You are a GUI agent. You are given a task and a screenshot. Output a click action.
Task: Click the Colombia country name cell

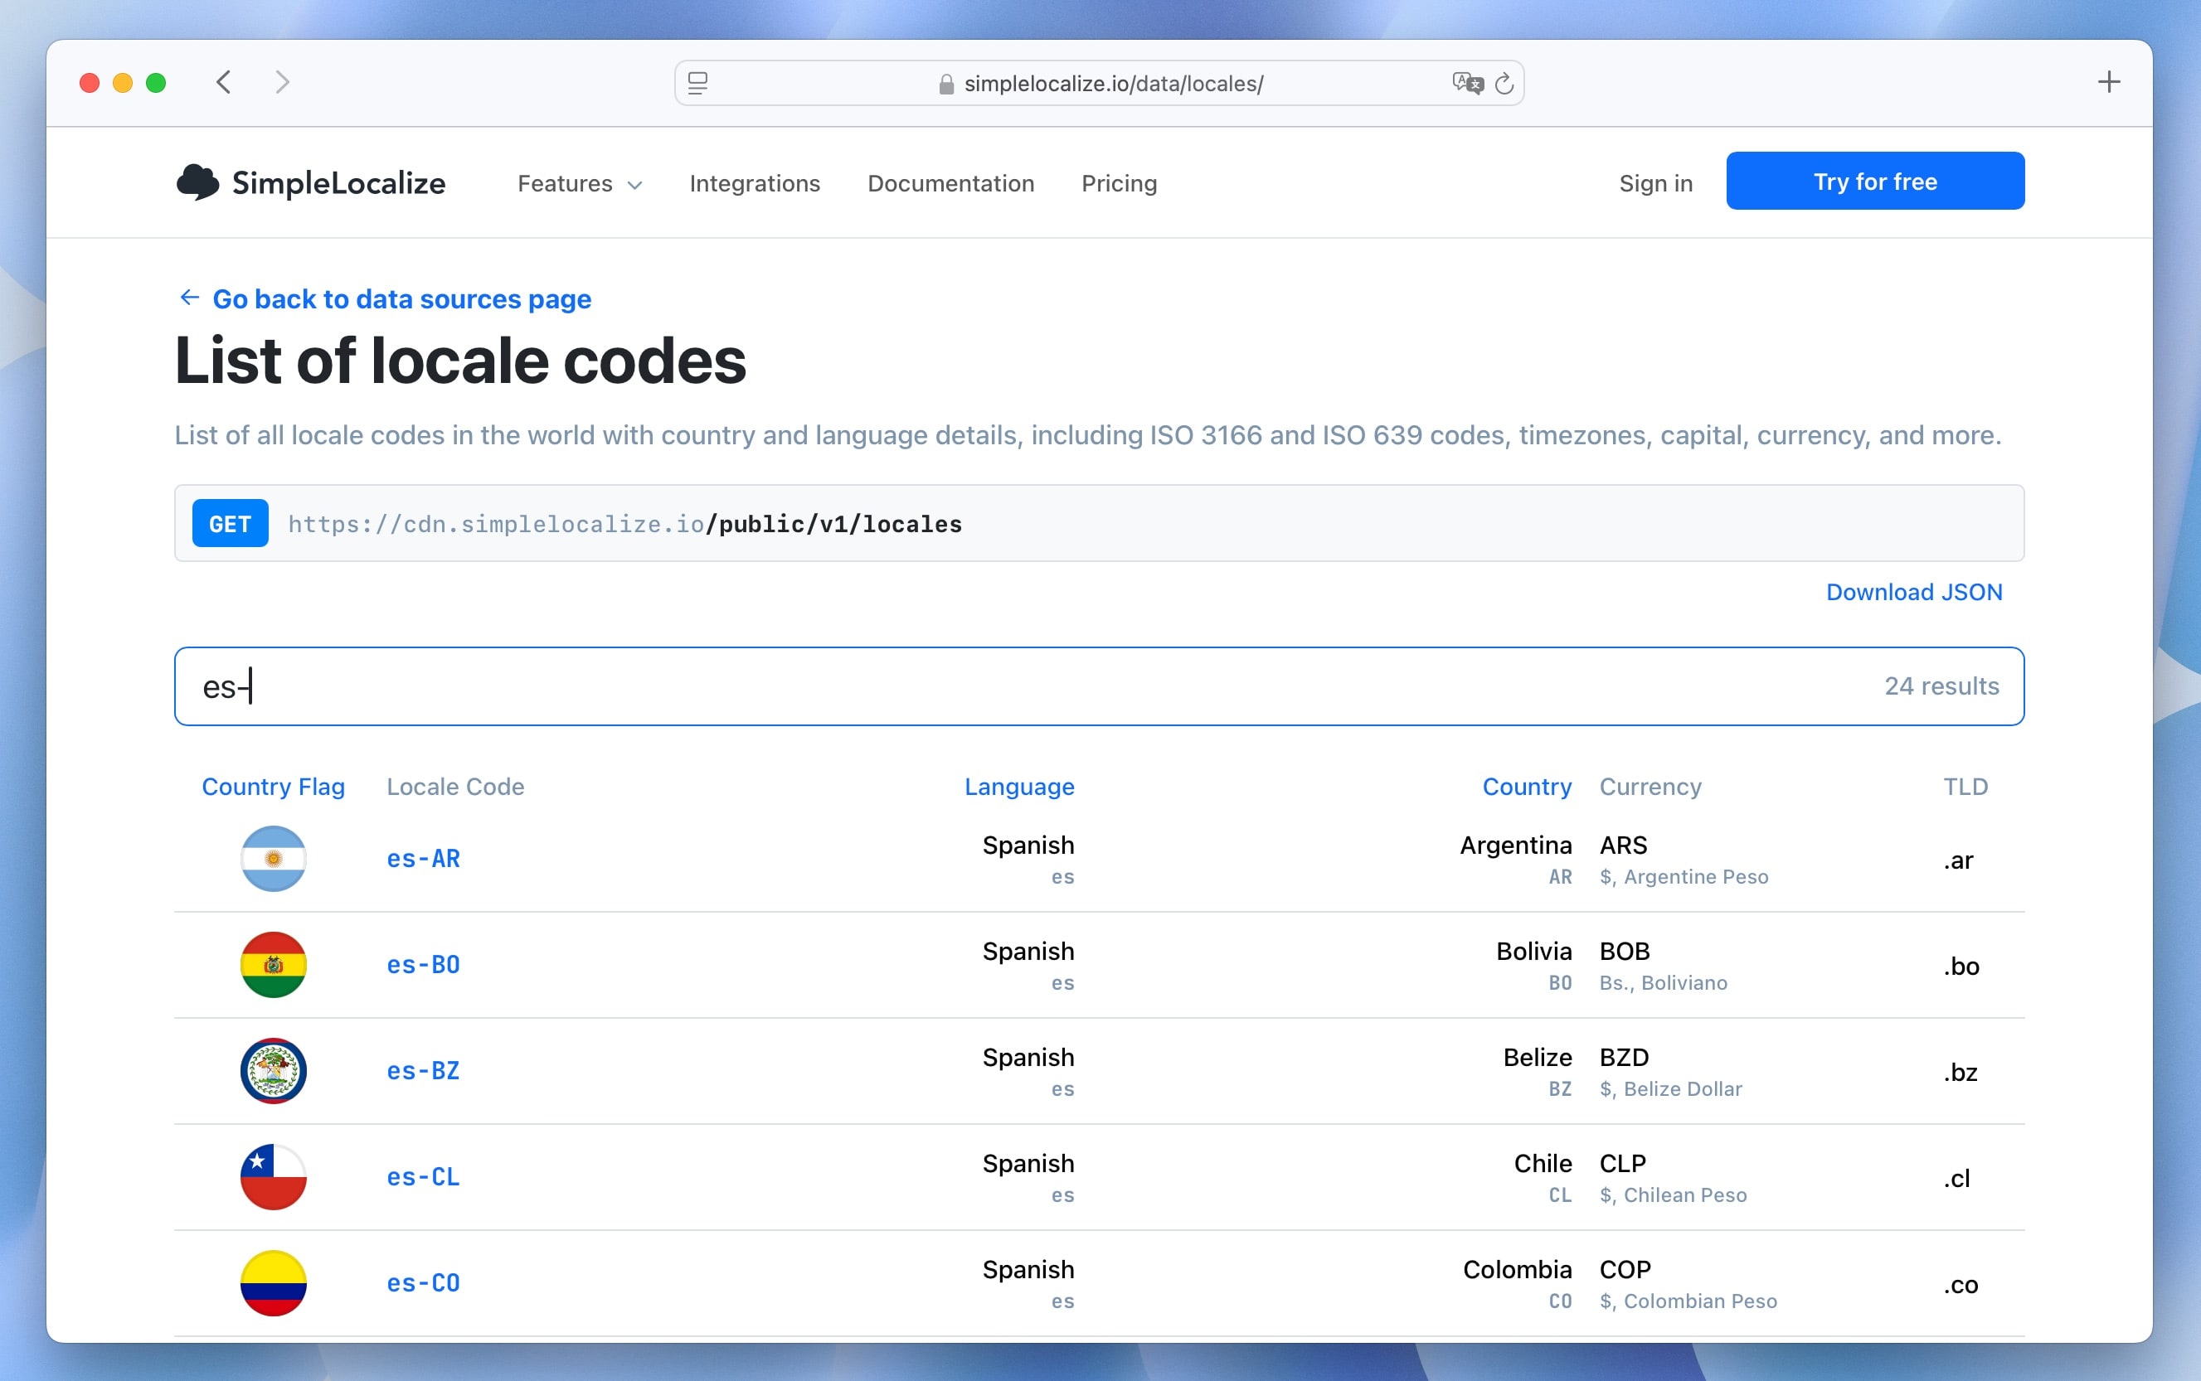tap(1518, 1270)
